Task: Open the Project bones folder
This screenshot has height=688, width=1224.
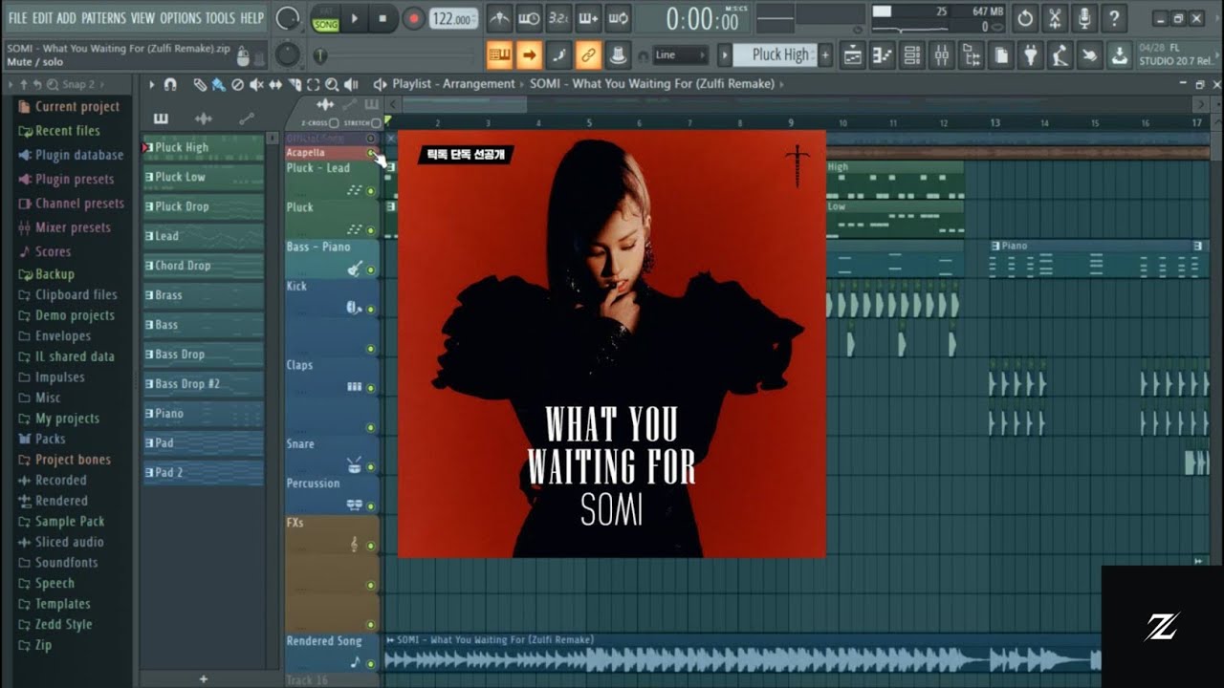Action: tap(64, 460)
